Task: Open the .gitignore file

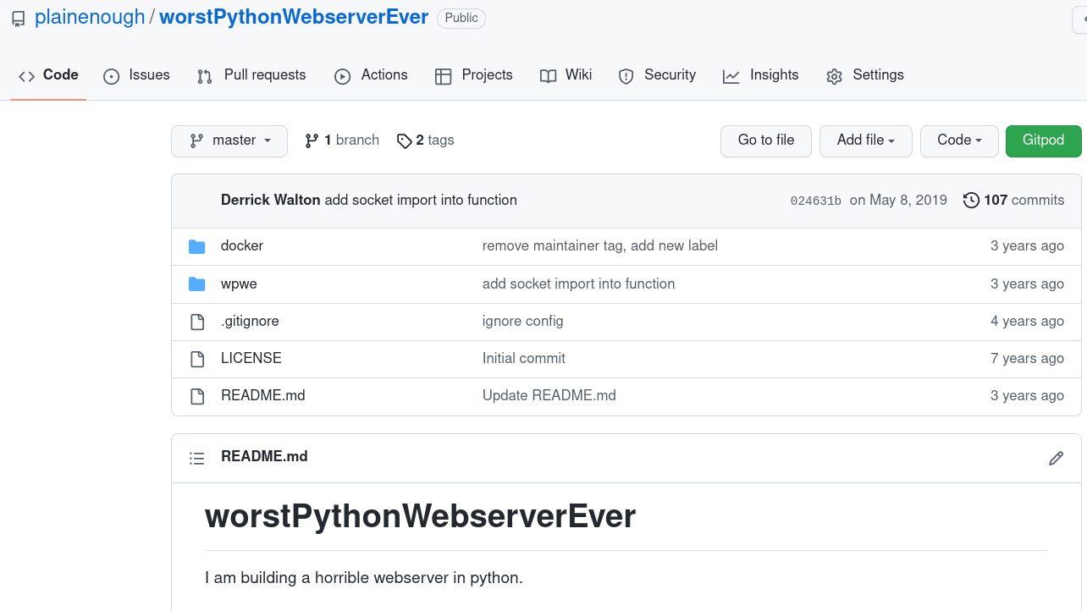Action: pyautogui.click(x=250, y=322)
